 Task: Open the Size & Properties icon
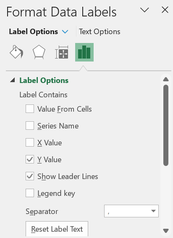coord(62,52)
